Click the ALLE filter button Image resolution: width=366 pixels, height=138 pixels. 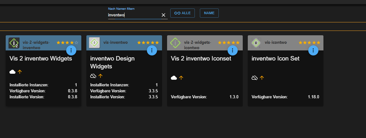(183, 13)
